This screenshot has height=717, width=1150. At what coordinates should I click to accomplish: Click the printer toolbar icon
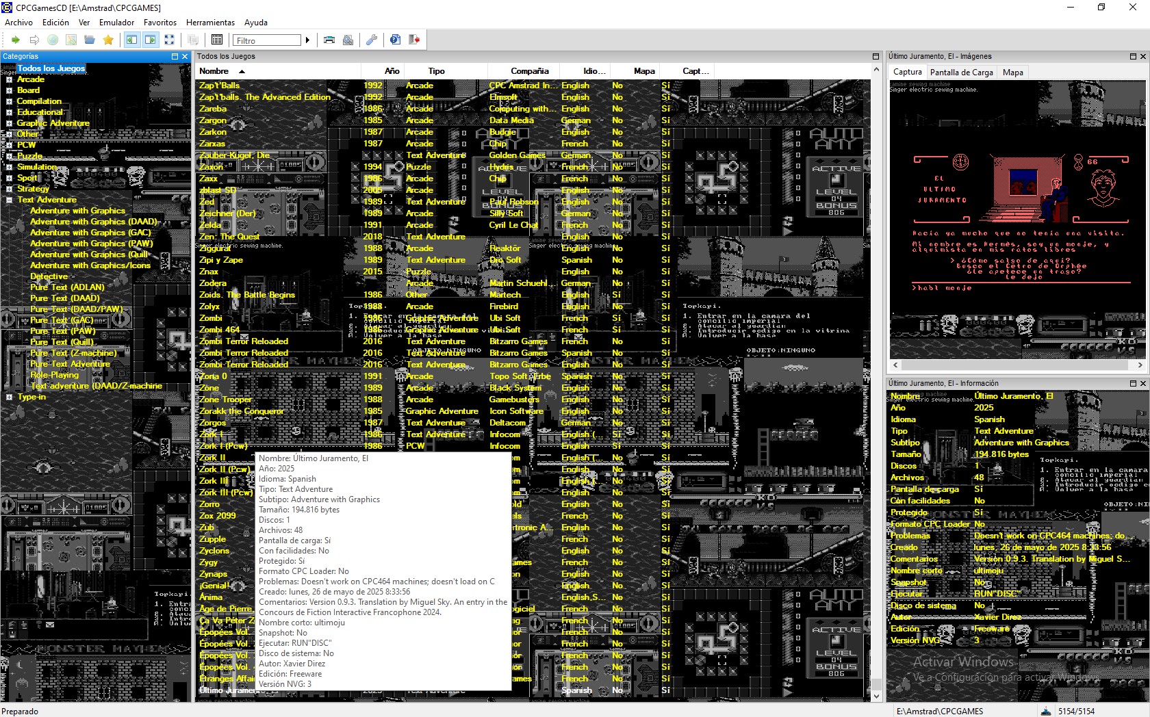pos(329,40)
